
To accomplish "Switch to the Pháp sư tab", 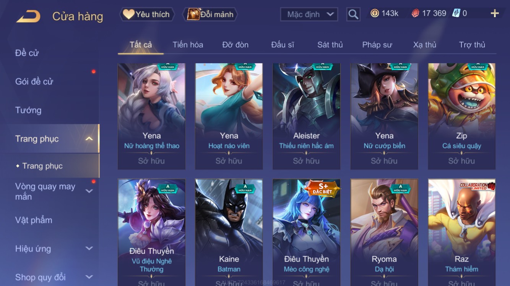I will [x=377, y=45].
